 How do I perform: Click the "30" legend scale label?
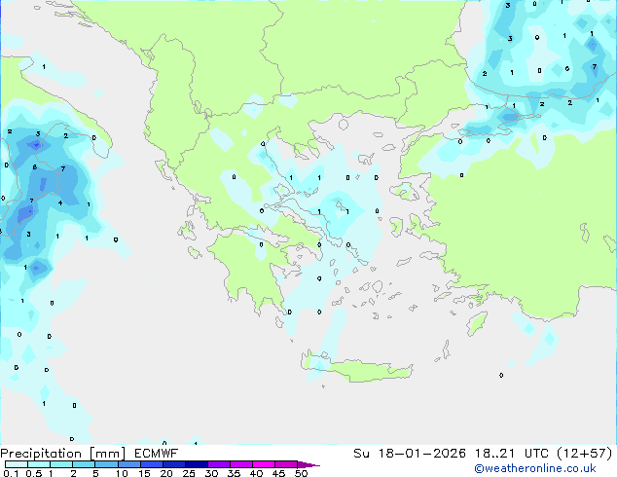tap(211, 473)
